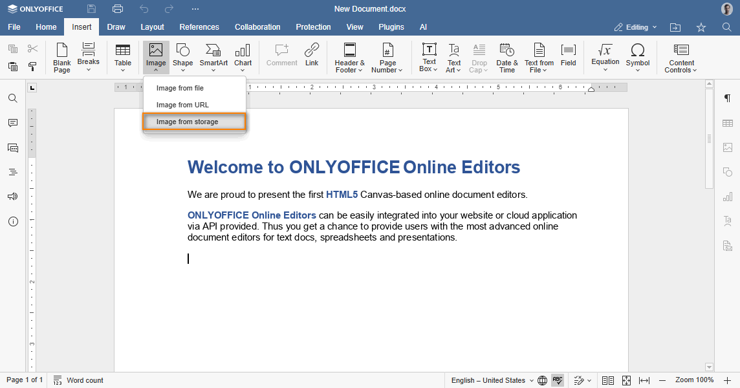The height and width of the screenshot is (388, 740).
Task: Open Text Art settings in right sidebar
Action: pos(728,221)
